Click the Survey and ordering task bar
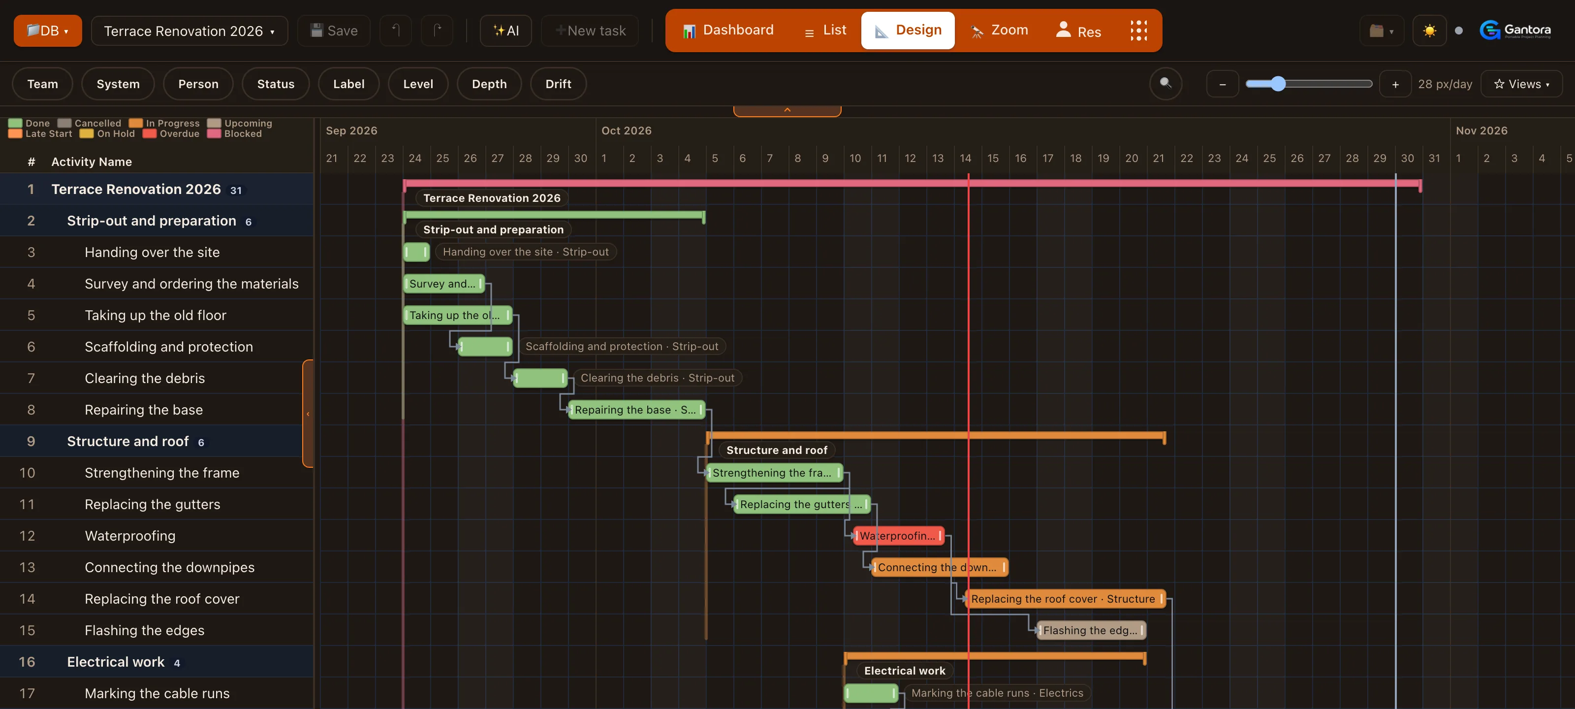 click(x=444, y=284)
